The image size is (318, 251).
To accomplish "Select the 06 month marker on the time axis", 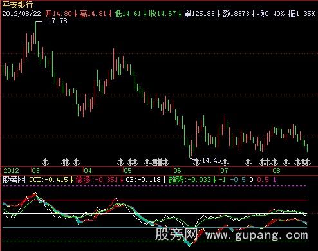I will coord(177,171).
